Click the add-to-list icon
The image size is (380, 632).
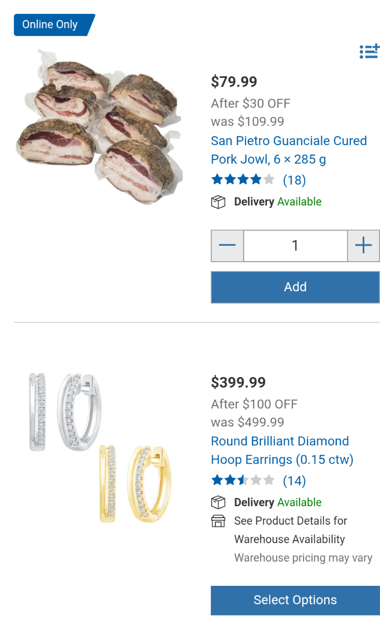(x=369, y=52)
